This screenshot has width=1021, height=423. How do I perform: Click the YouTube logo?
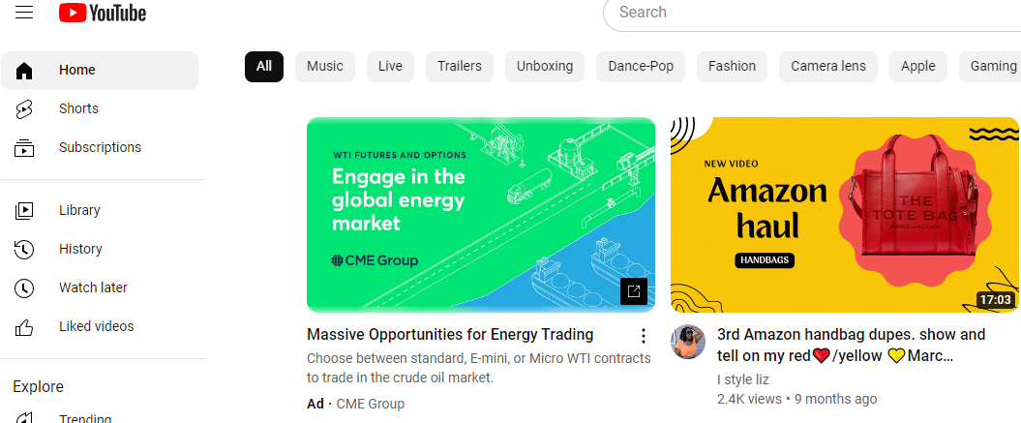[x=103, y=13]
